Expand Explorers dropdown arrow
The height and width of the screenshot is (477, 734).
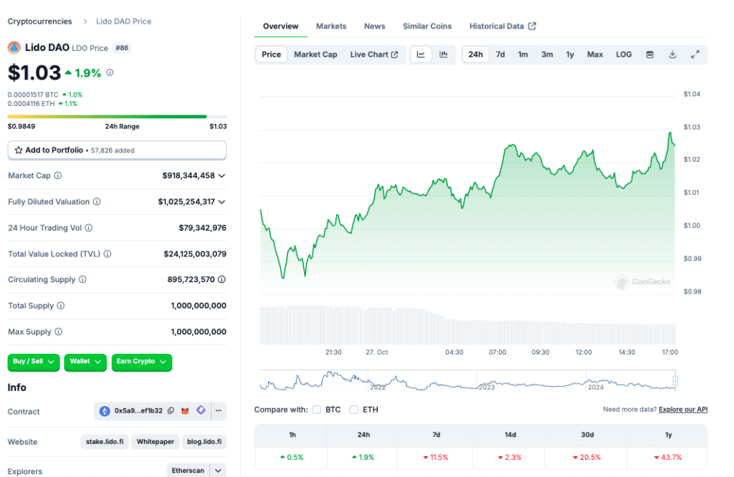tap(218, 471)
